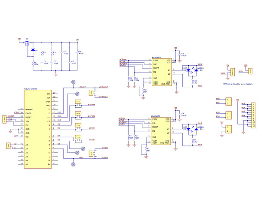The height and width of the screenshot is (206, 258).
Task: Click resistor R9 4.7k
Action: [x=192, y=141]
